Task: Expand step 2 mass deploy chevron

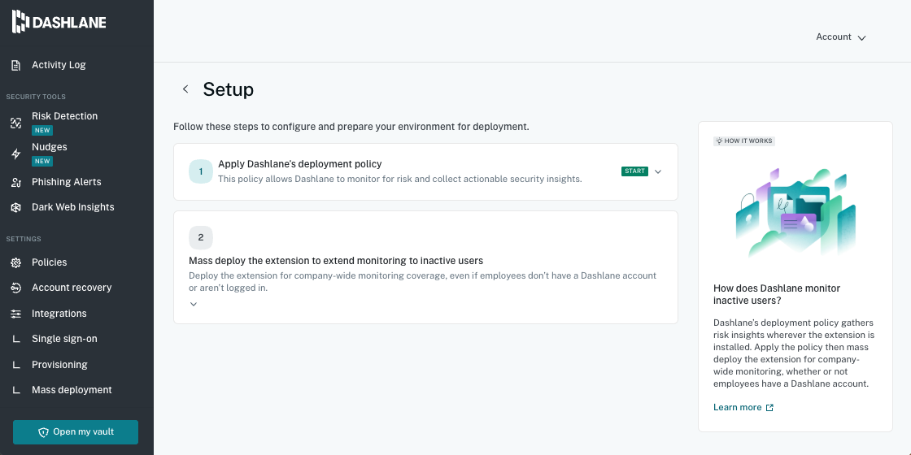Action: [x=194, y=304]
